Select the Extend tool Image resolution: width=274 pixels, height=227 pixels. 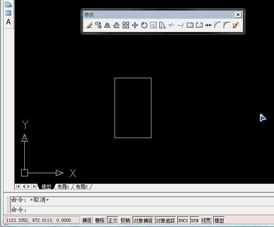click(181, 25)
